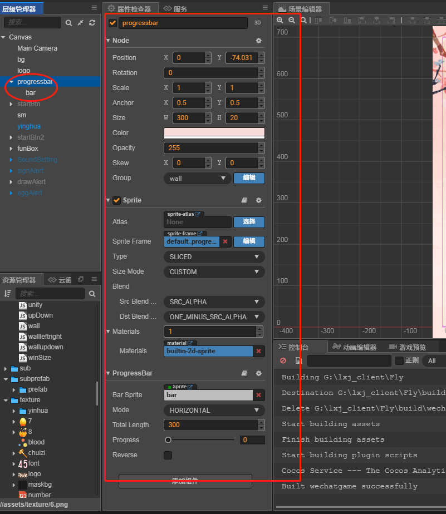Select the zoom-in icon in scene toolbar
The image size is (446, 514).
click(x=280, y=20)
